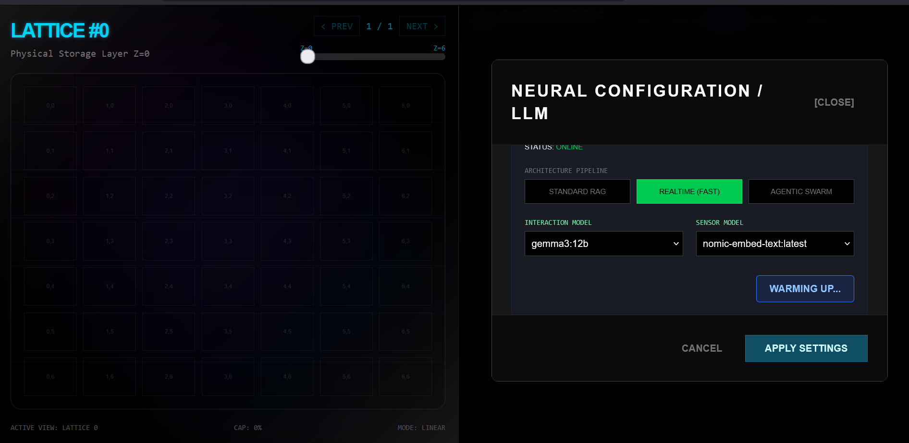Click the CAP: 0% indicator
The height and width of the screenshot is (443, 909).
click(247, 427)
